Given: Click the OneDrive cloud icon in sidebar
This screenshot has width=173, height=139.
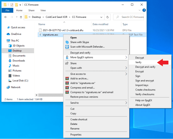Looking at the screenshot, I should pos(8,34).
